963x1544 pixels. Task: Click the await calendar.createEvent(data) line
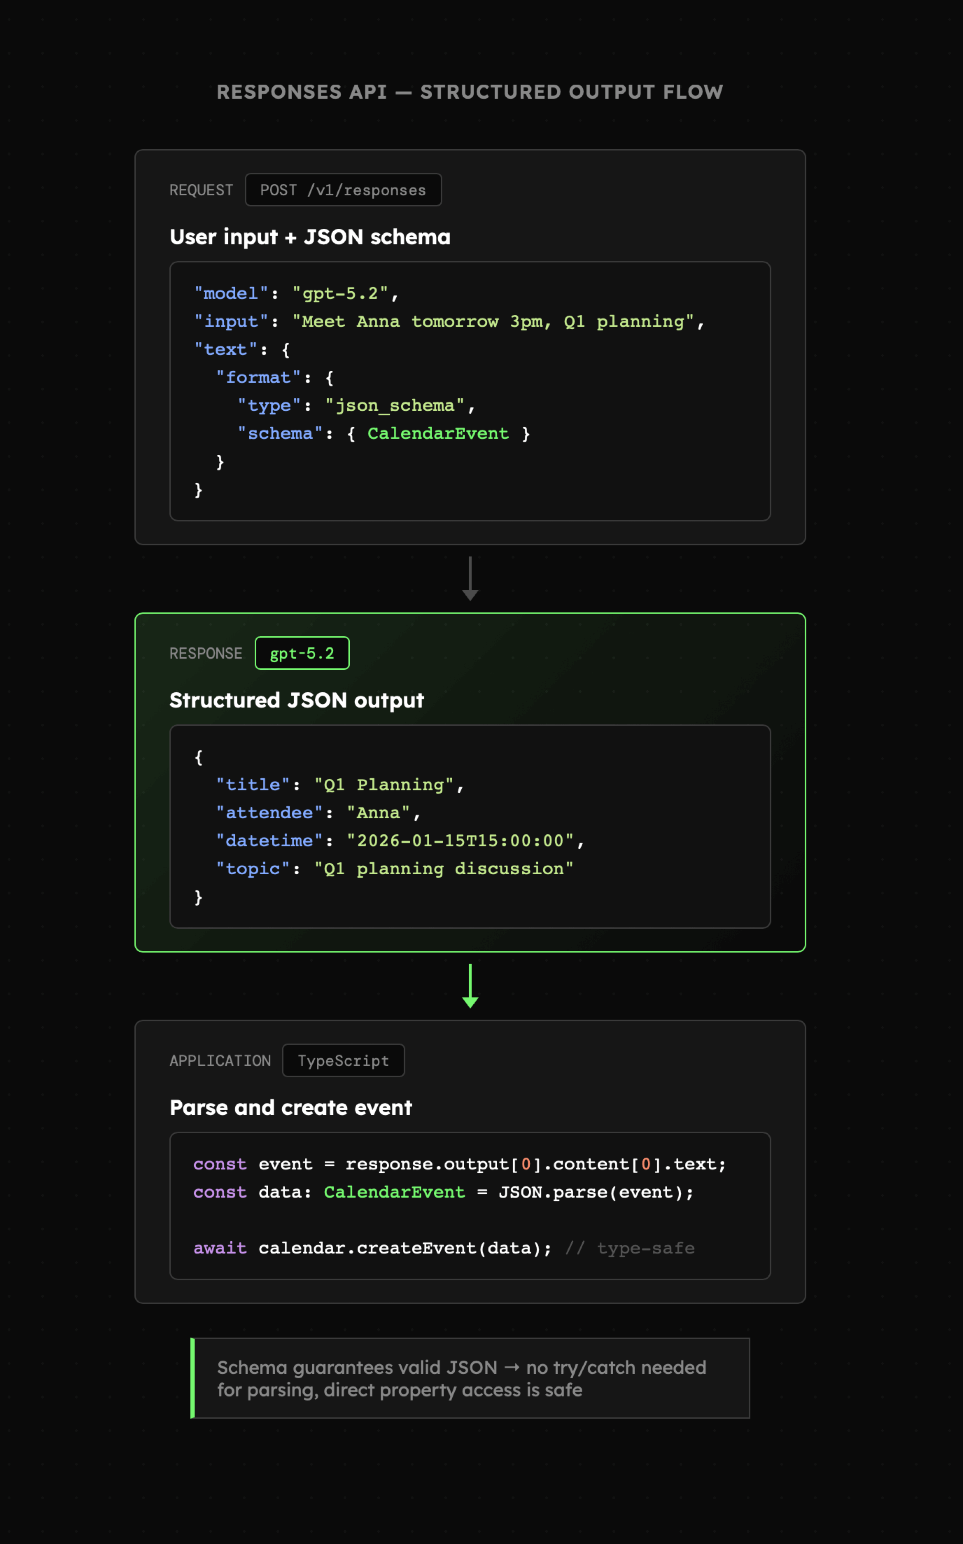(x=372, y=1249)
